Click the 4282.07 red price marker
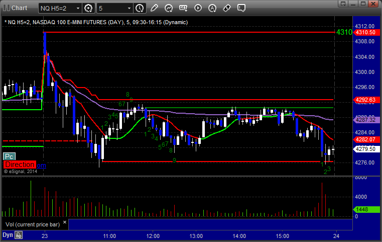The height and width of the screenshot is (242, 382). 366,139
